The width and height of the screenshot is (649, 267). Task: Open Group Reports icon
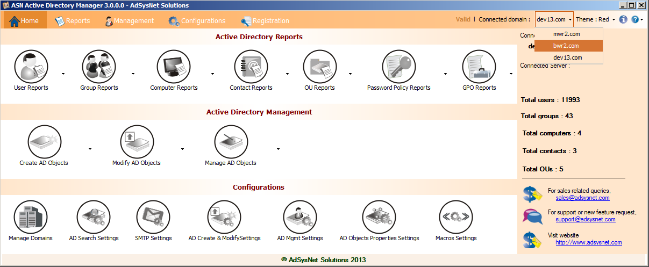(99, 67)
